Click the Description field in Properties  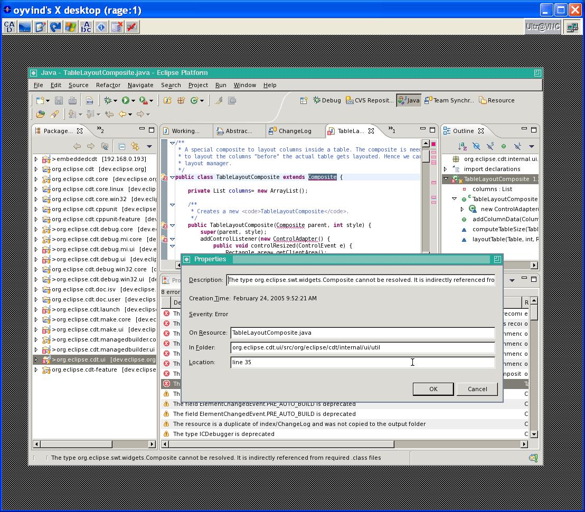point(361,280)
